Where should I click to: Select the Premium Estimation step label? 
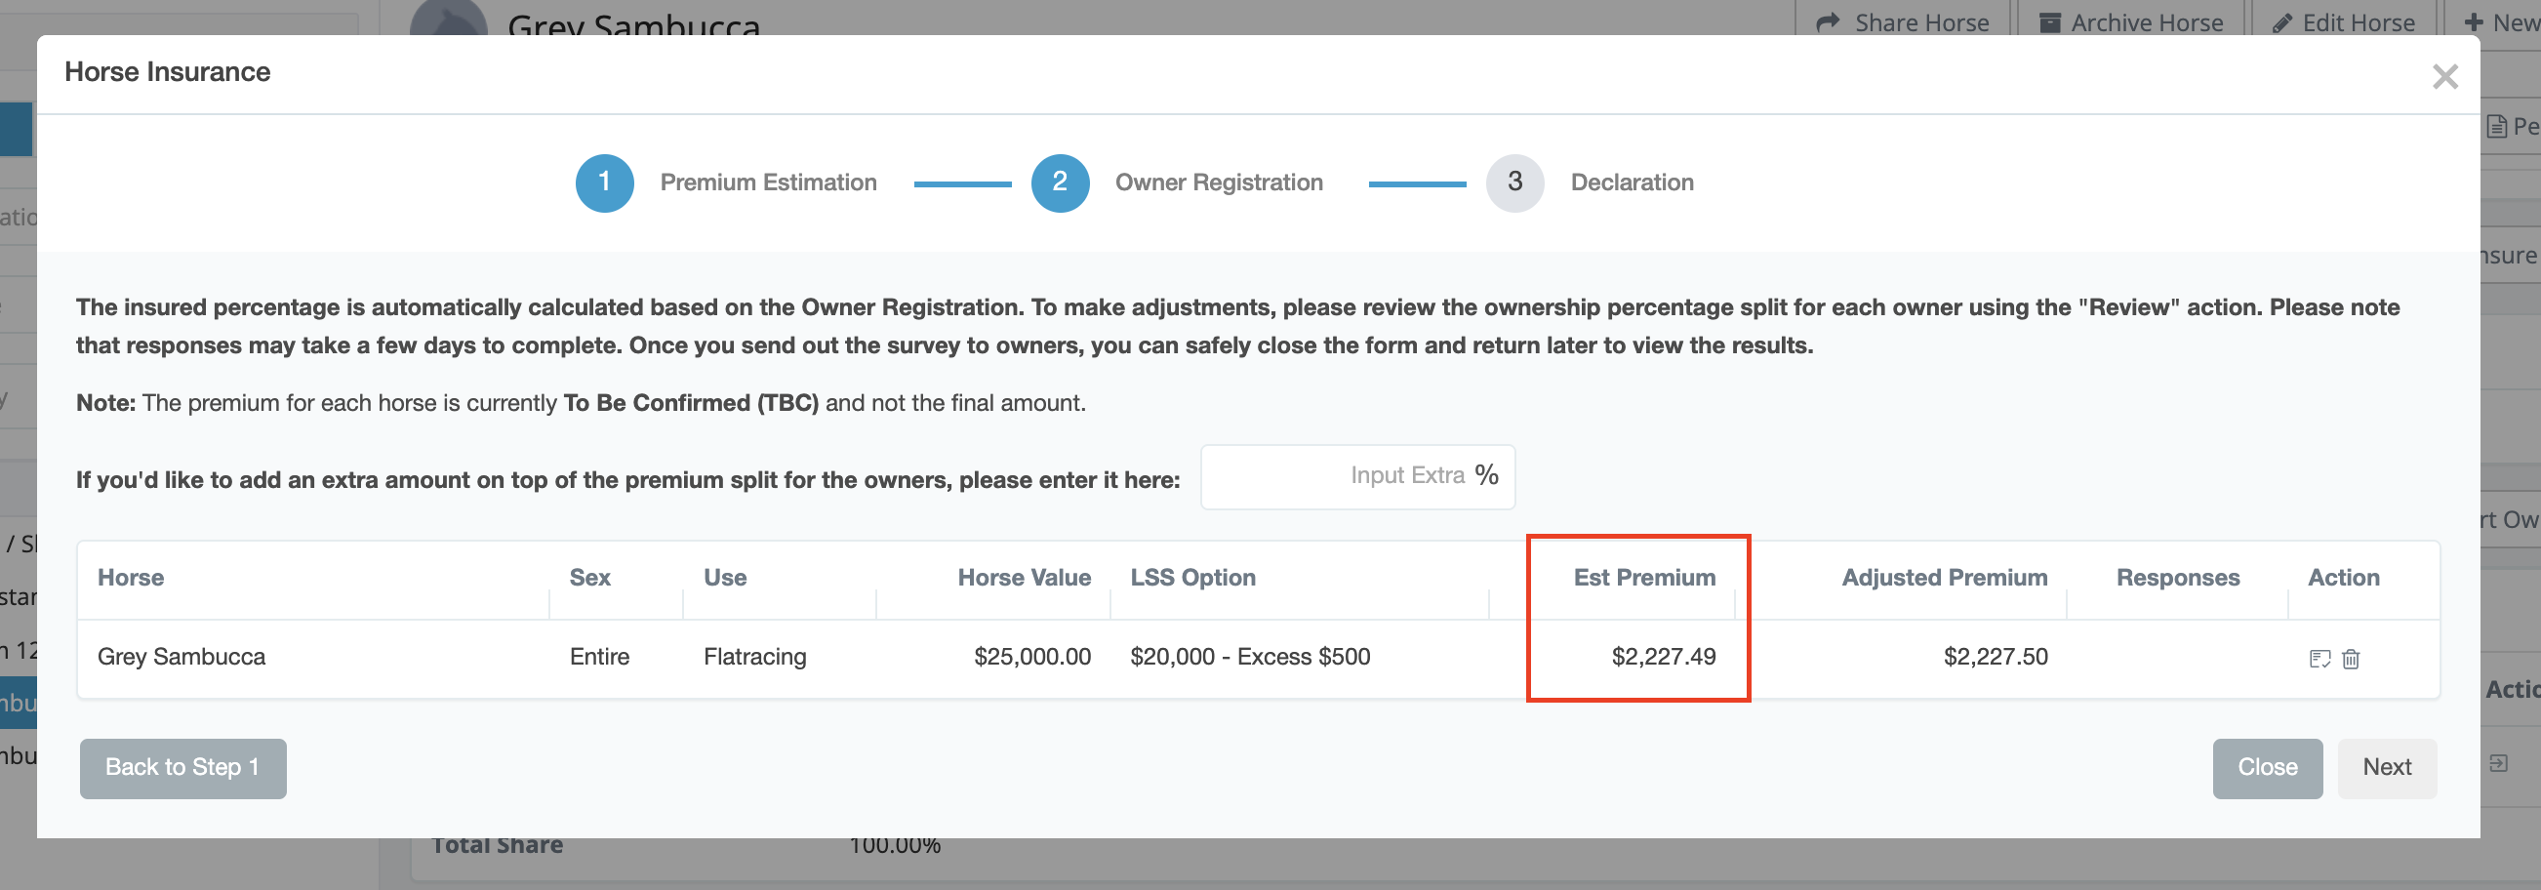pyautogui.click(x=767, y=182)
